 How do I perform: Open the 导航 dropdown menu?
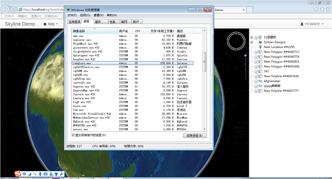click(x=51, y=24)
